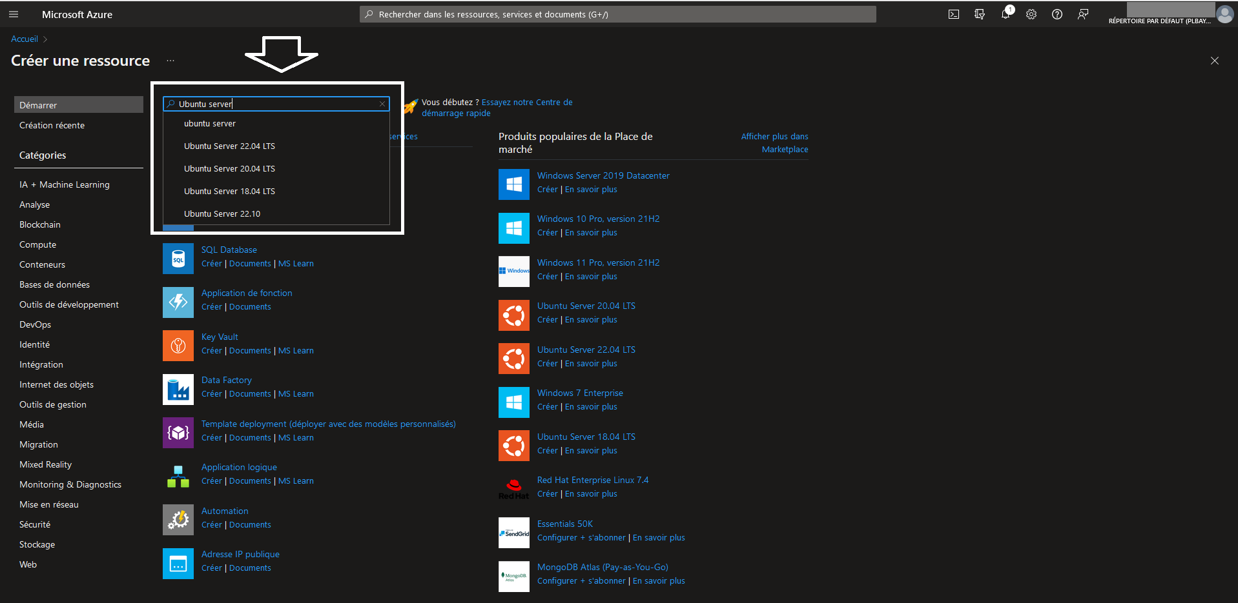
Task: Open the directory and subscription filter icon
Action: click(x=980, y=14)
